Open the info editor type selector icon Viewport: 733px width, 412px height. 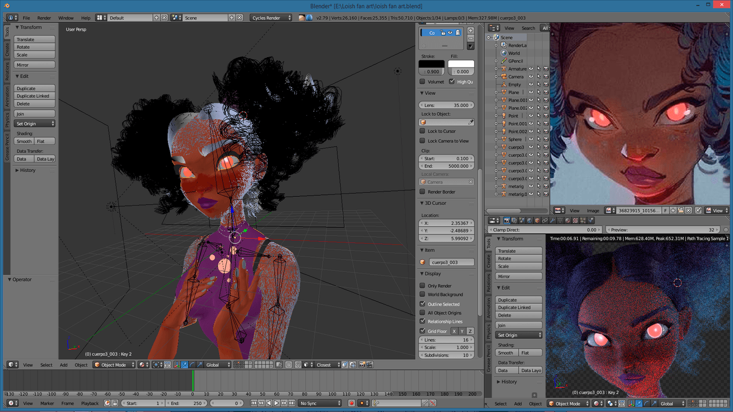tap(13, 18)
